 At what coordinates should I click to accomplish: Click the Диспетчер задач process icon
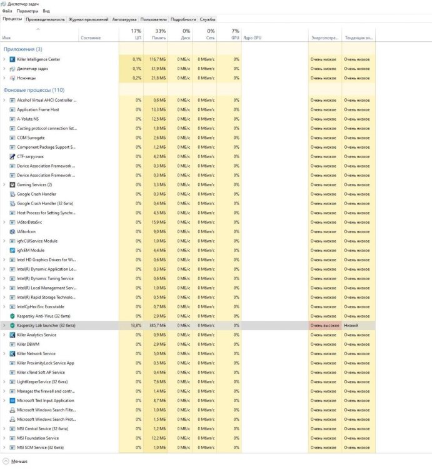13,69
